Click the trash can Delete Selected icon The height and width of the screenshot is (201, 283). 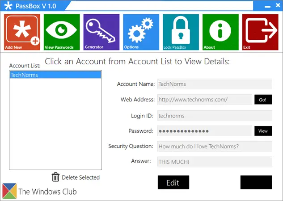click(55, 177)
